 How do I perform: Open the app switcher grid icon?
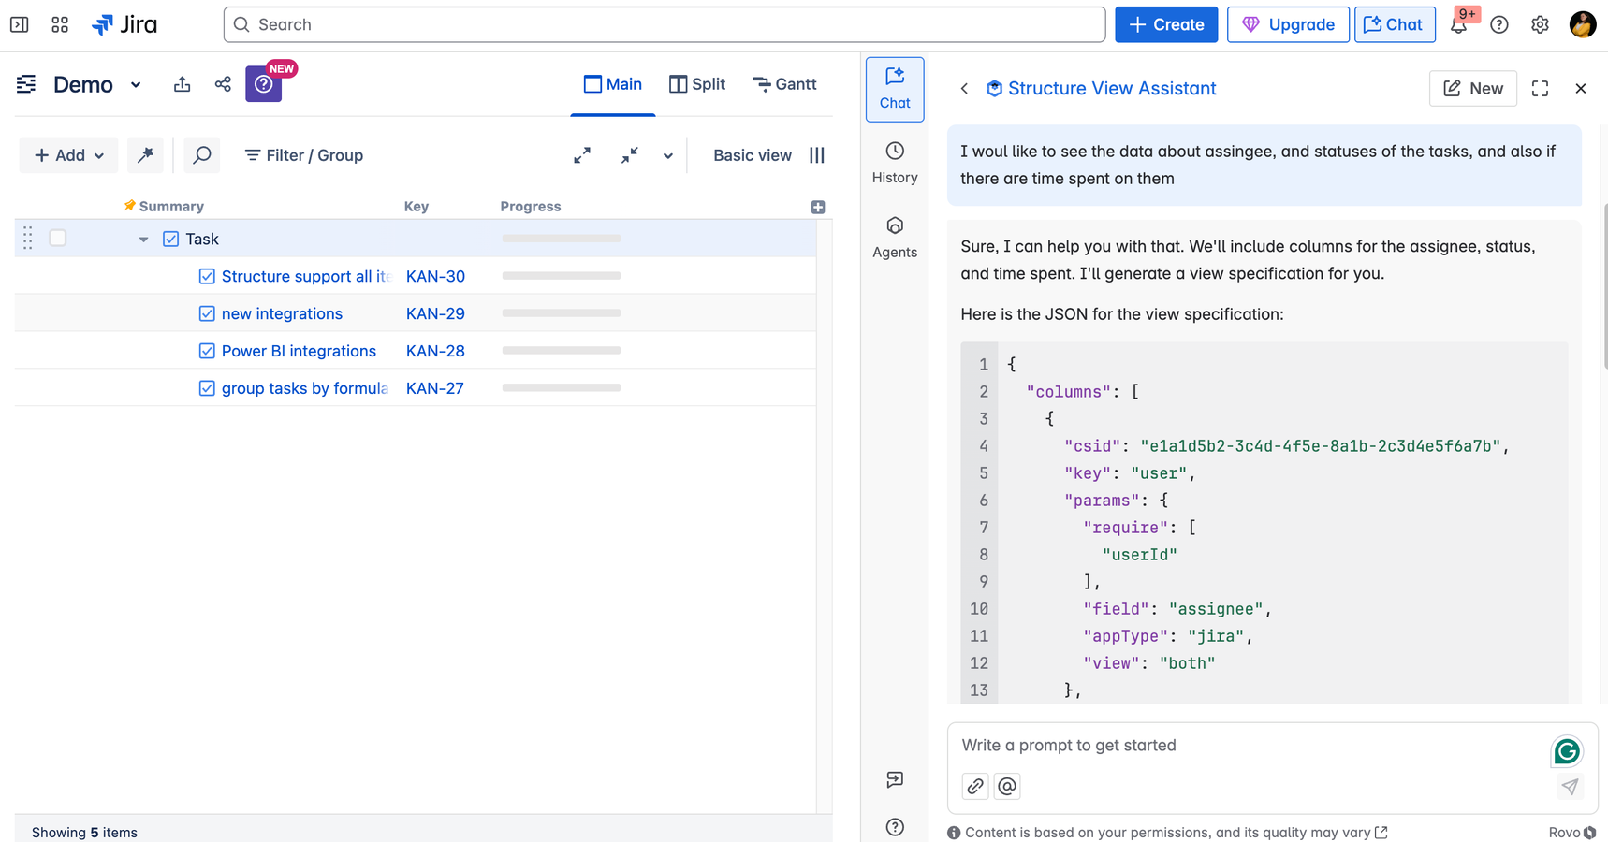60,24
